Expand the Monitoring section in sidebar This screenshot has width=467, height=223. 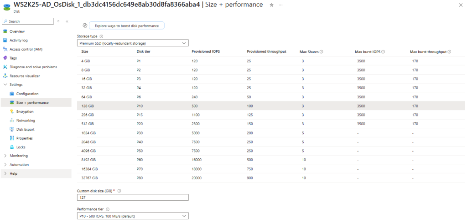point(19,156)
